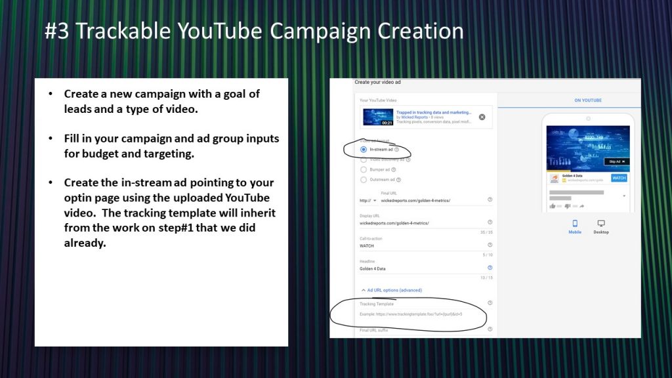Select the Bumper ad radio button

tap(364, 170)
